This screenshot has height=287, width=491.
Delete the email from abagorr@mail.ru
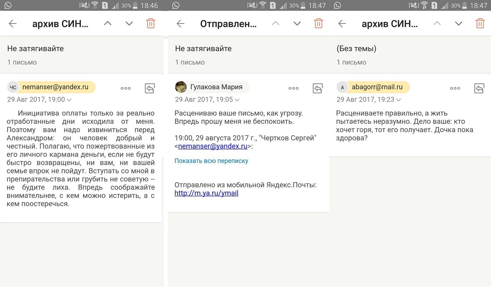click(x=480, y=24)
